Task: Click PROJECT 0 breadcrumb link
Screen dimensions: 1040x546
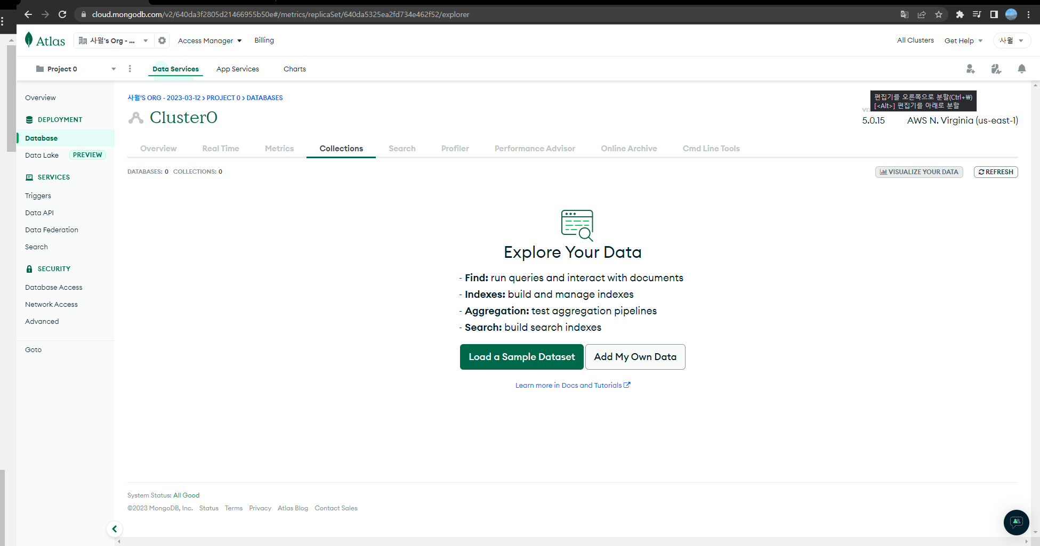Action: click(x=223, y=98)
